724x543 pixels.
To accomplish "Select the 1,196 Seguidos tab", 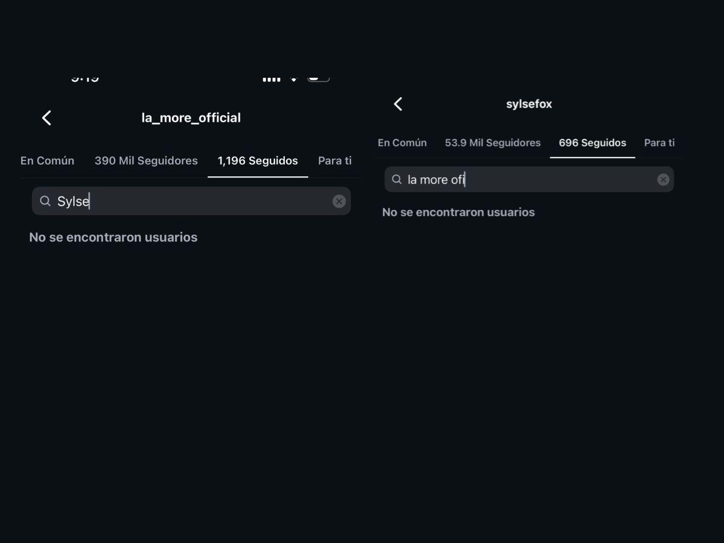I will tap(258, 160).
